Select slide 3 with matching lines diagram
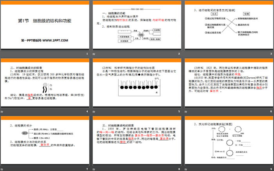 pyautogui.click(x=229, y=26)
